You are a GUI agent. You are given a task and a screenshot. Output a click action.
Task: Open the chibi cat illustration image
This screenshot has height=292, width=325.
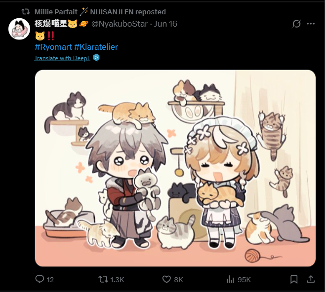[x=175, y=168]
